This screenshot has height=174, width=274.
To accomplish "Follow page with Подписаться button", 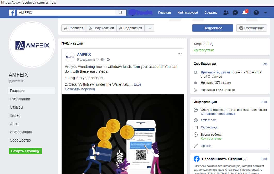I will [101, 28].
